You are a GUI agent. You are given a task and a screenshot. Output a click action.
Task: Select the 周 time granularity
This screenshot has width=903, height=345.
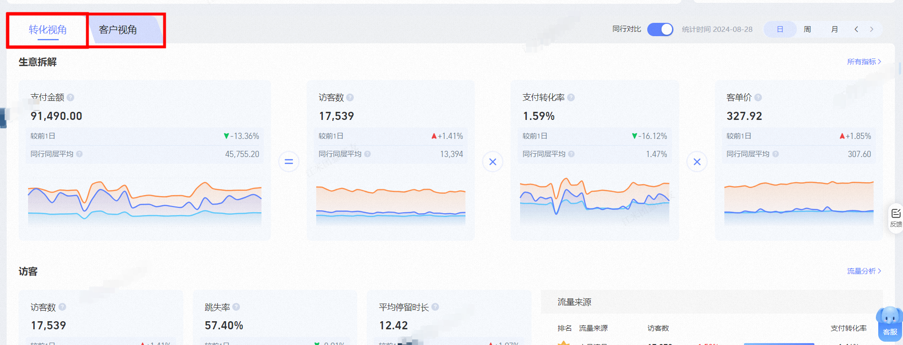click(x=807, y=30)
